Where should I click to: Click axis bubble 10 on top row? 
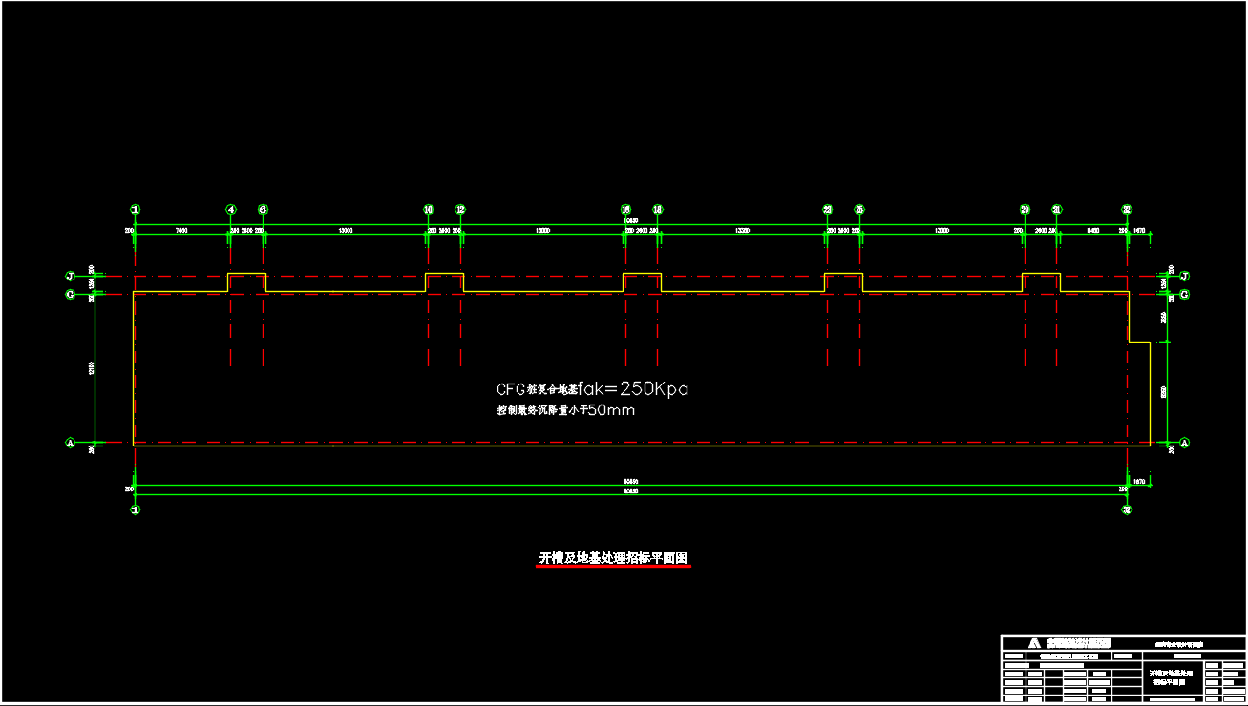pyautogui.click(x=429, y=209)
